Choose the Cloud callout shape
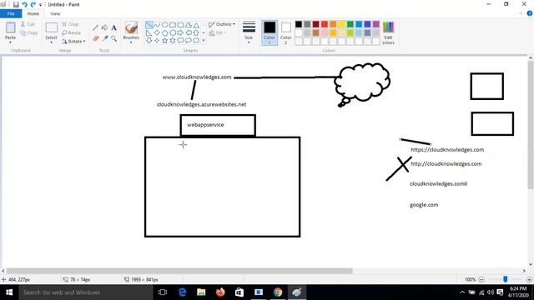 click(x=197, y=41)
